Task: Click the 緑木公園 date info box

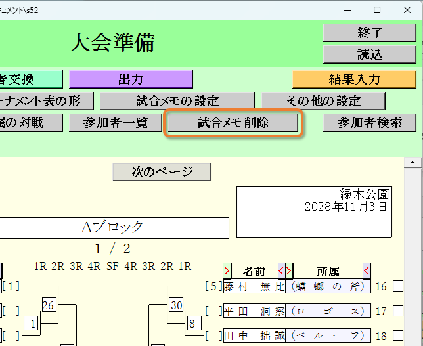Action: tap(314, 212)
